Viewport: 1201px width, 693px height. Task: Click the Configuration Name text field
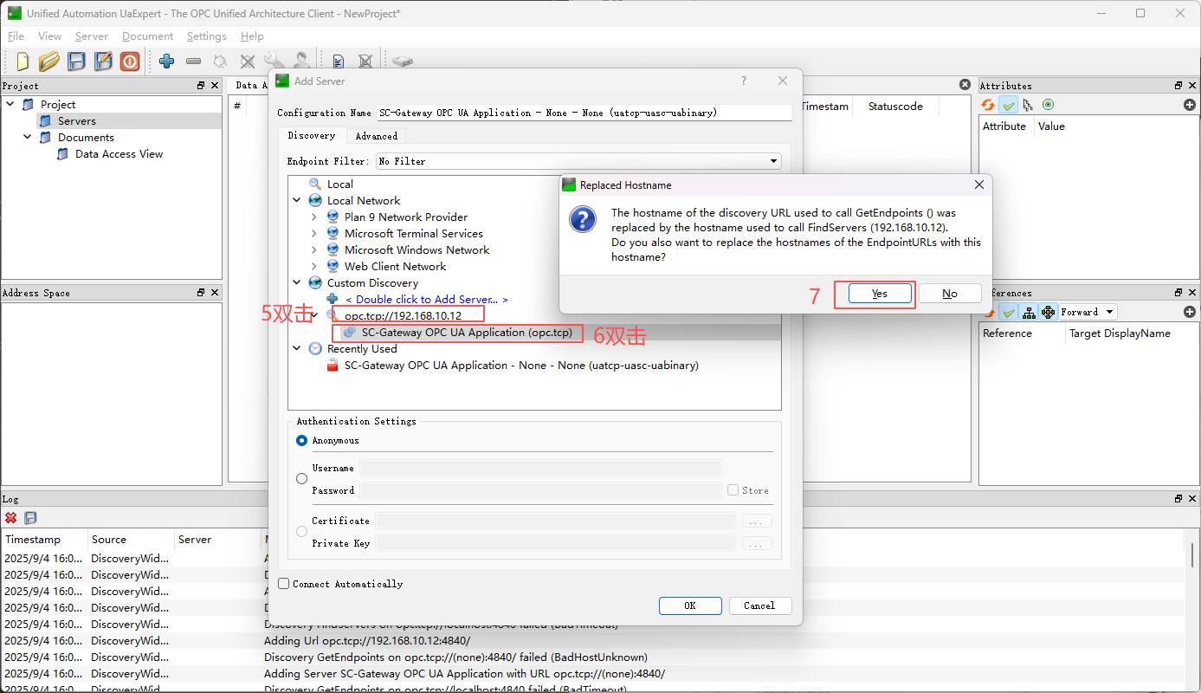click(x=584, y=113)
